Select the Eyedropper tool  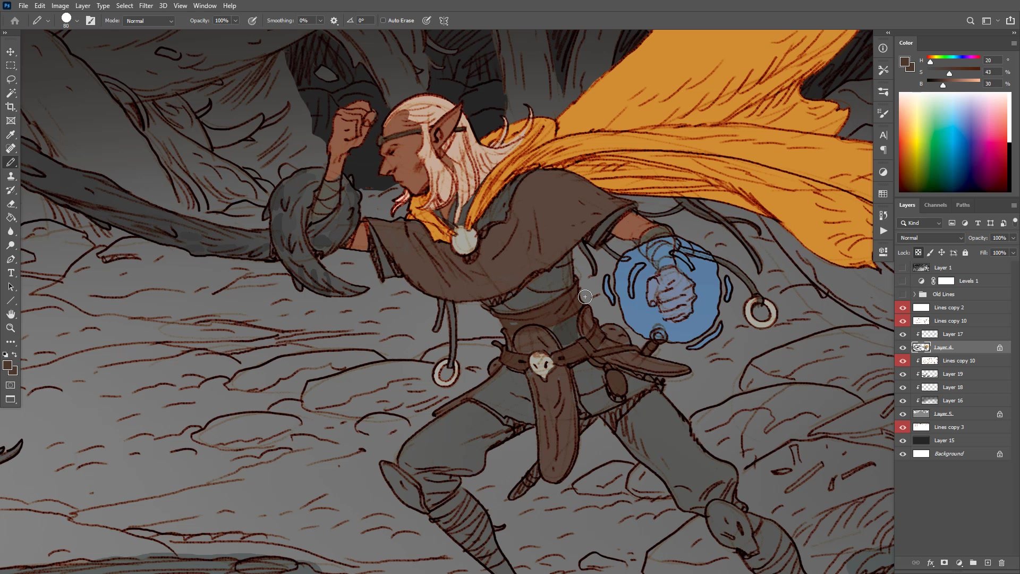click(11, 134)
